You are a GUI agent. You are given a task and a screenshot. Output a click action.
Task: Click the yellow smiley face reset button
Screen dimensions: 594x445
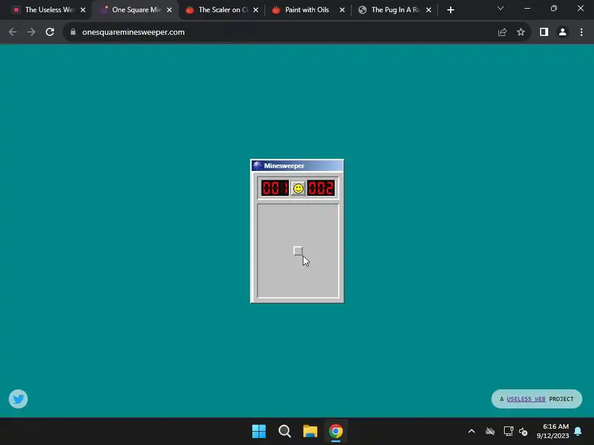pos(298,188)
